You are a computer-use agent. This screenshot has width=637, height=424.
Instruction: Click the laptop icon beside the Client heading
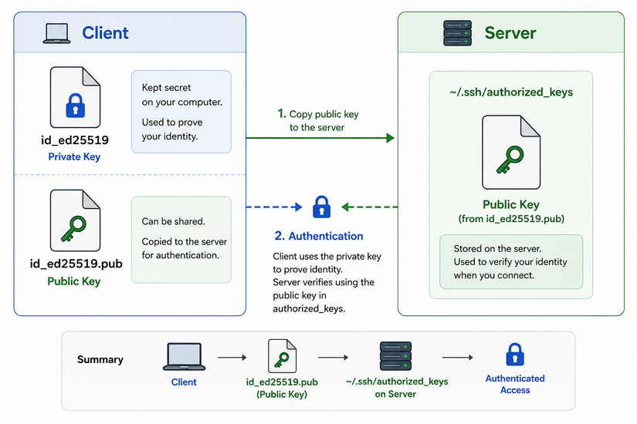tap(57, 33)
